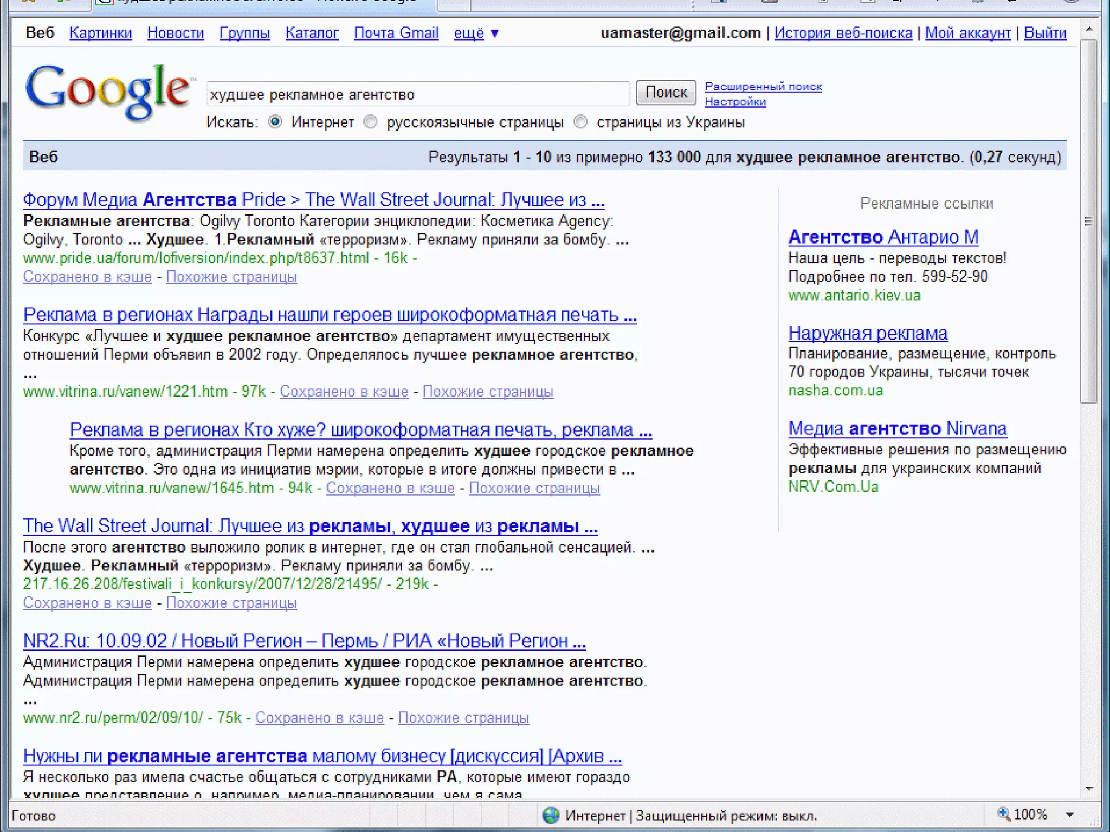Switch to Новости search section
Screen dimensions: 1110x832
point(176,33)
